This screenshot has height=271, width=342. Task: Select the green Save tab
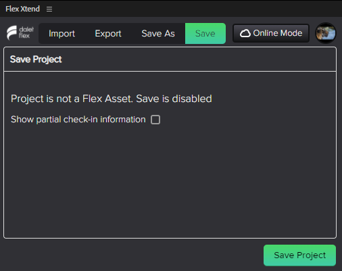pos(205,33)
